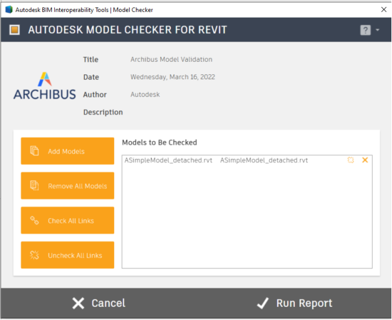The width and height of the screenshot is (392, 320).
Task: Run Report with the checkmark button
Action: [295, 303]
